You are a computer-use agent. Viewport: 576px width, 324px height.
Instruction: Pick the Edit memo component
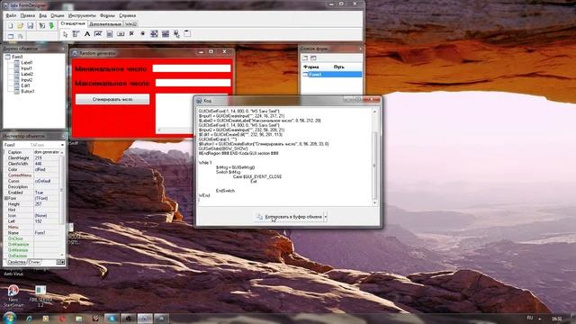[x=110, y=34]
